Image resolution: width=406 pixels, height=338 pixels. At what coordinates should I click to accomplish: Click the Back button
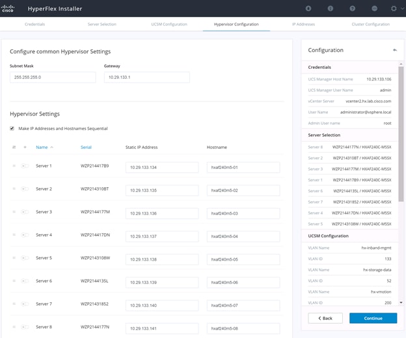click(325, 318)
